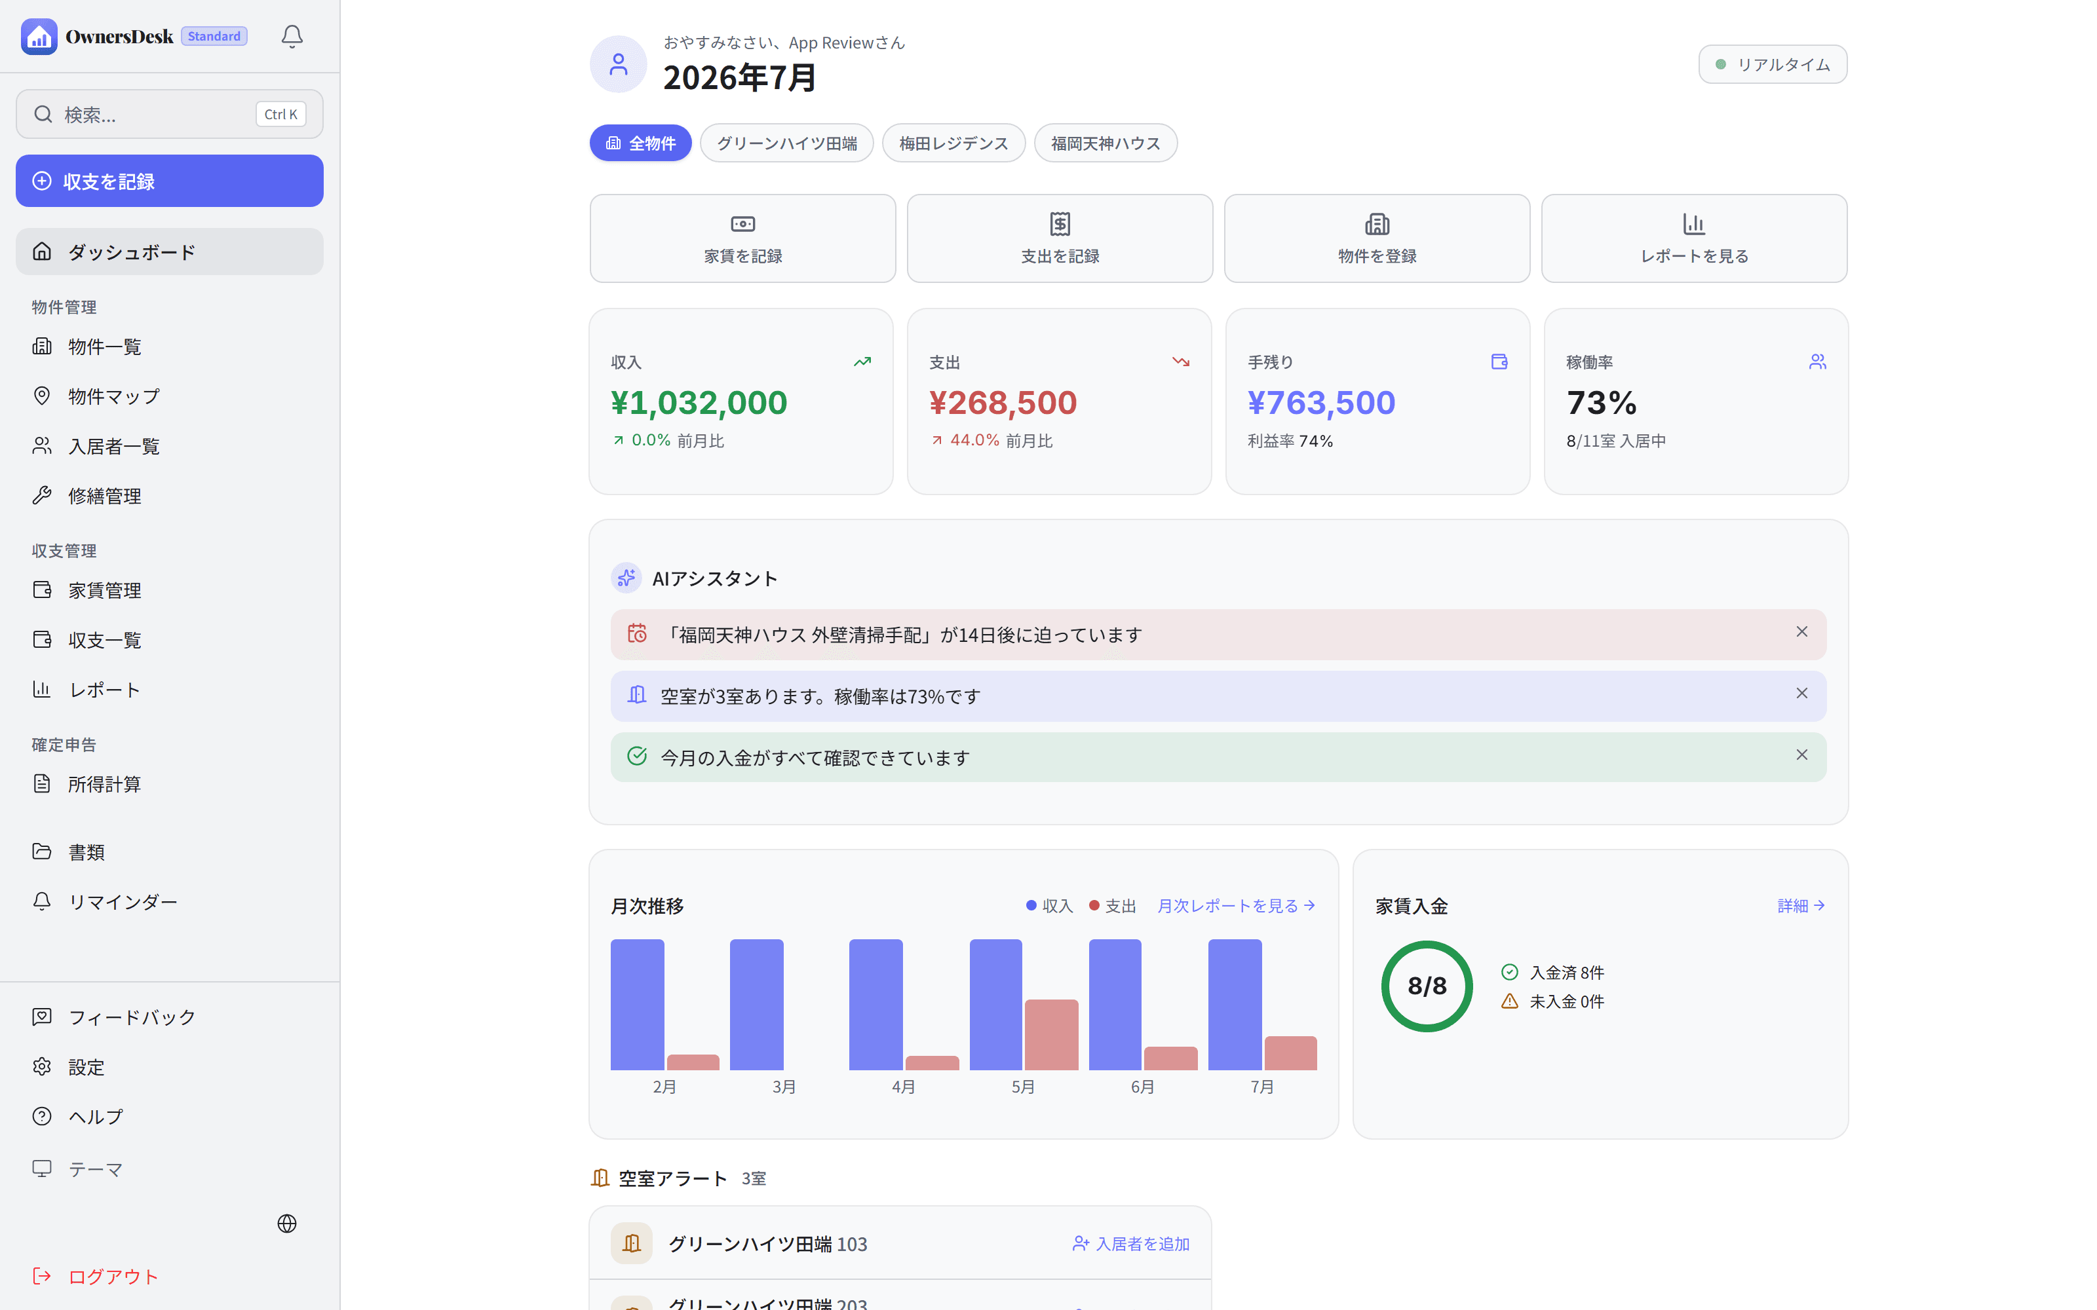Open 家賃管理 in sidebar
The image size is (2097, 1310).
pyautogui.click(x=170, y=590)
